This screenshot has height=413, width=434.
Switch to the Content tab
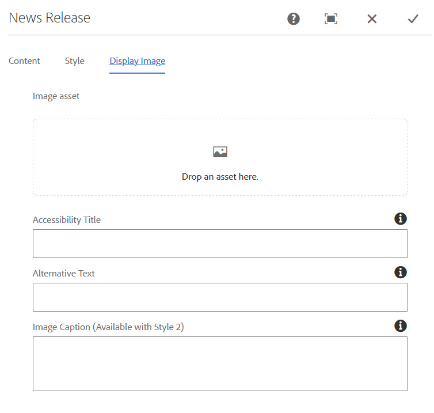(x=24, y=61)
